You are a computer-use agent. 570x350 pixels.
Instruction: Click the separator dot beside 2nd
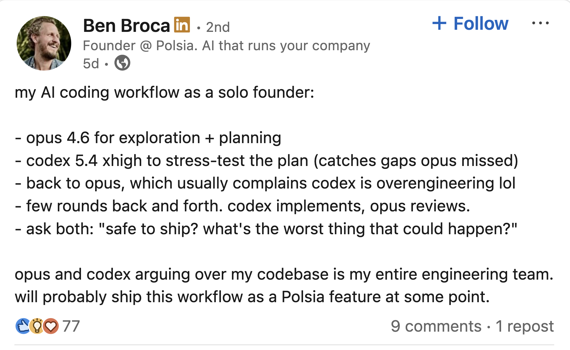click(199, 28)
